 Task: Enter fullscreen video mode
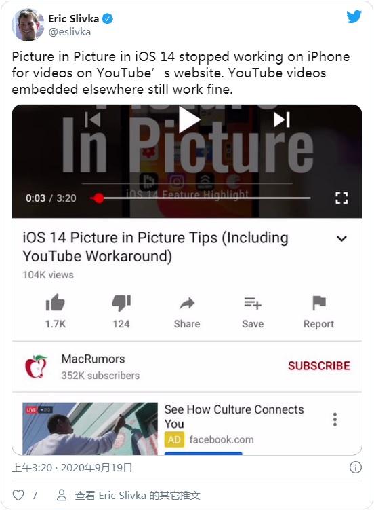pyautogui.click(x=341, y=198)
